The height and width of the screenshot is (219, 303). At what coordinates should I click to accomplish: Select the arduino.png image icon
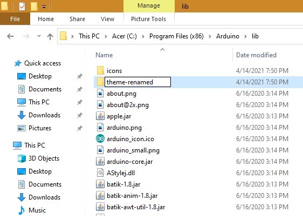(x=100, y=128)
